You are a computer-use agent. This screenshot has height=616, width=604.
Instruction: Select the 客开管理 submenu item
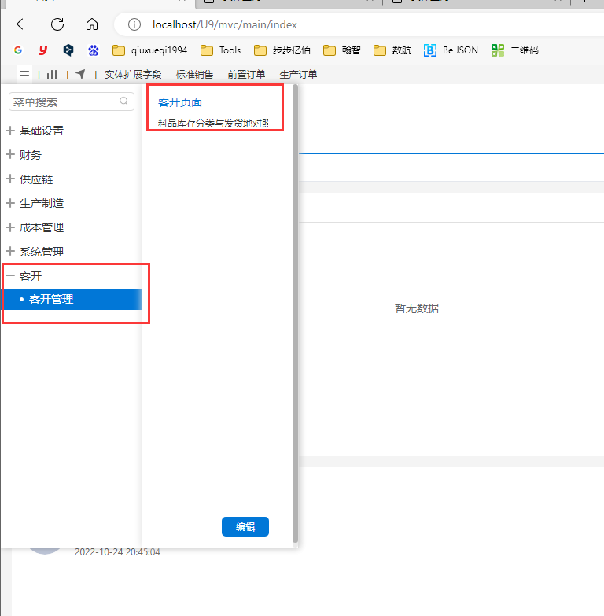51,299
